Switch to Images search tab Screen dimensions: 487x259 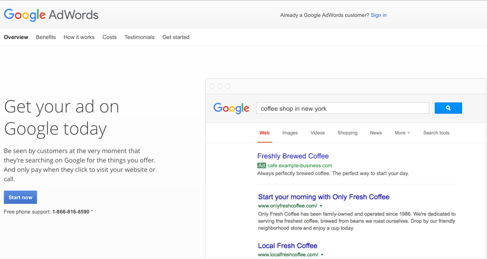click(x=290, y=133)
